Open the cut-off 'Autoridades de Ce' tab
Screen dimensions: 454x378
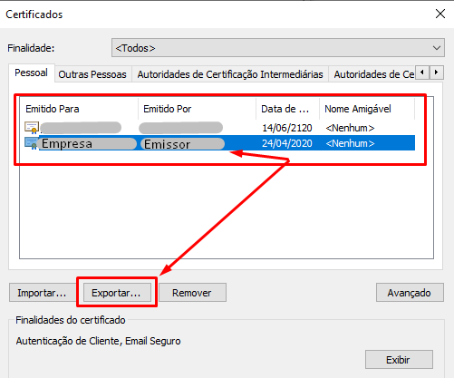pos(373,74)
